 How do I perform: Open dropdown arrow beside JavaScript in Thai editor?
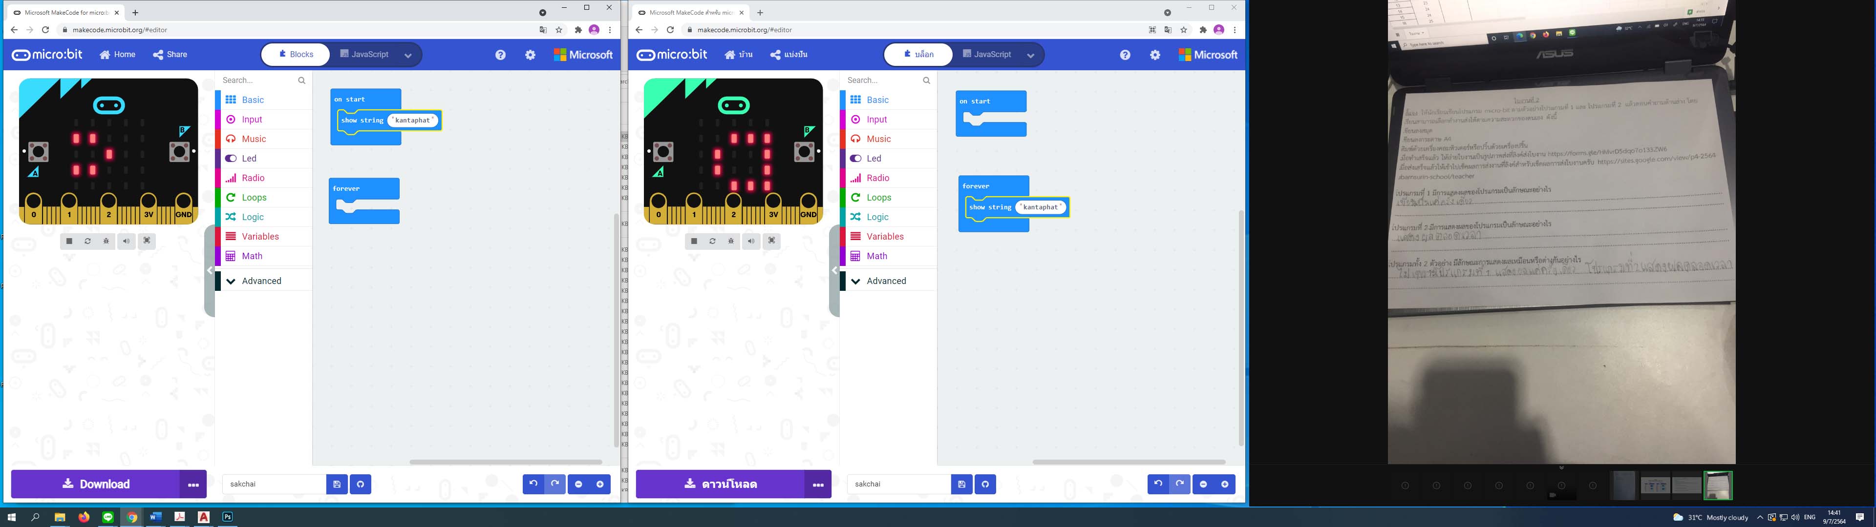pyautogui.click(x=1030, y=55)
